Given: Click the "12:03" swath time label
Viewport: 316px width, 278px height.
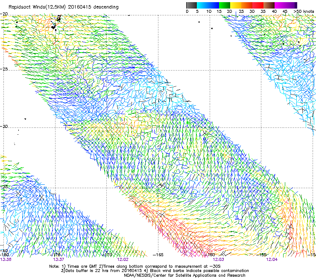Looking at the screenshot, I should coord(219,260).
